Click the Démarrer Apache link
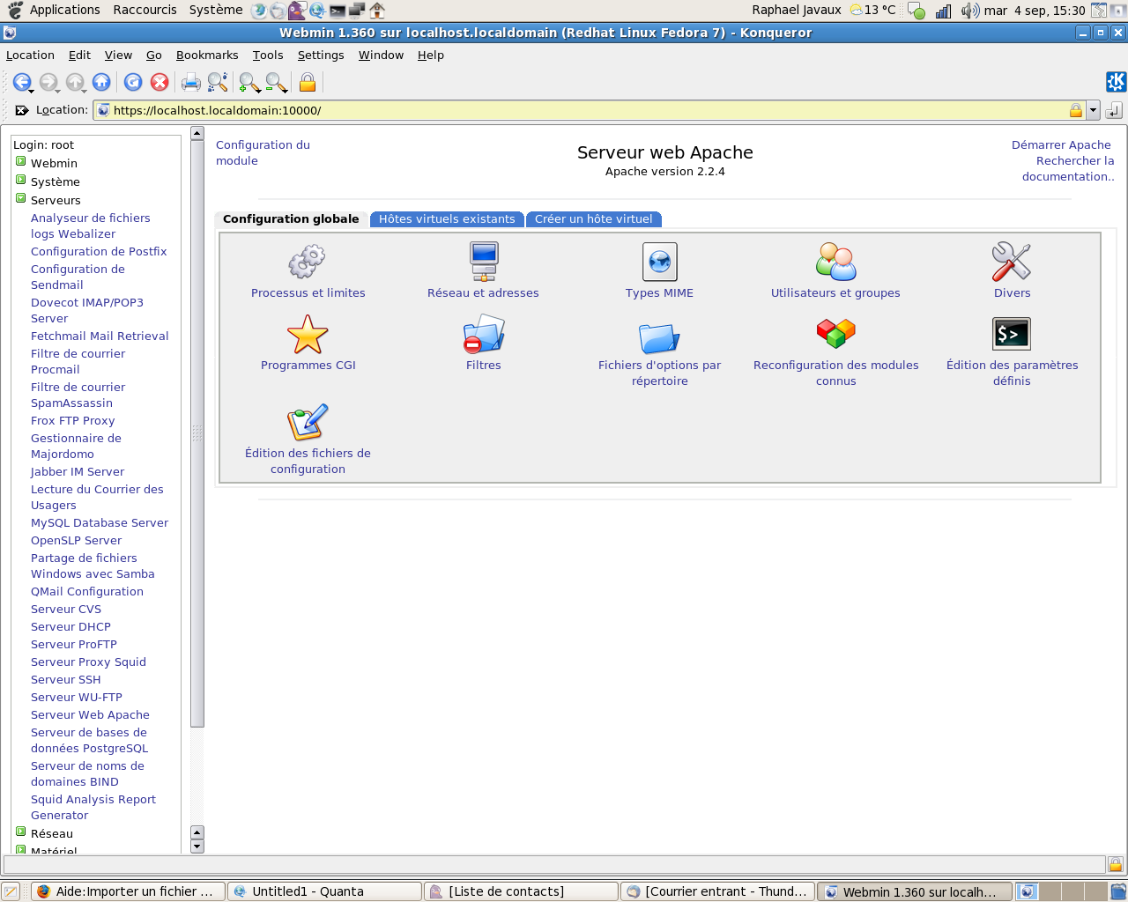The width and height of the screenshot is (1128, 902). point(1061,145)
